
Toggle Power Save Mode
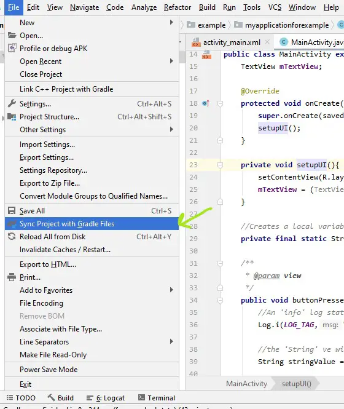tap(92, 370)
